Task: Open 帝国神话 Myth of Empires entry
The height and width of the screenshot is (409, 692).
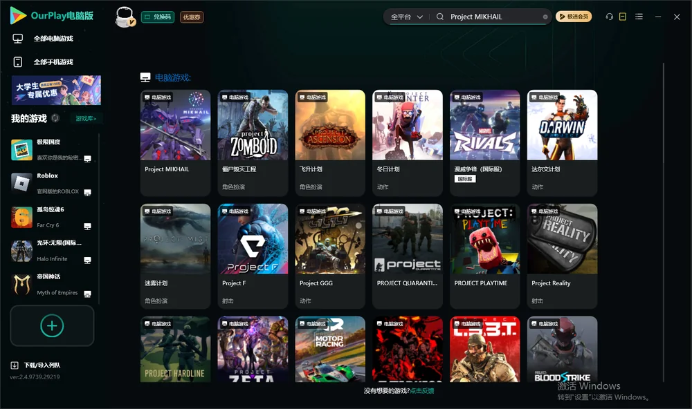Action: pyautogui.click(x=52, y=285)
